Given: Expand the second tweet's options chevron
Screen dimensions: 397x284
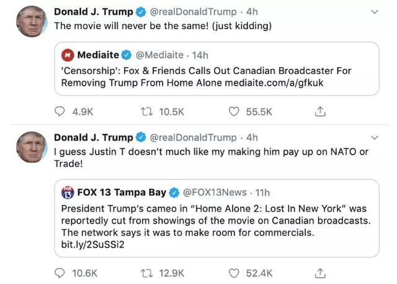Looking at the screenshot, I should coord(374,137).
